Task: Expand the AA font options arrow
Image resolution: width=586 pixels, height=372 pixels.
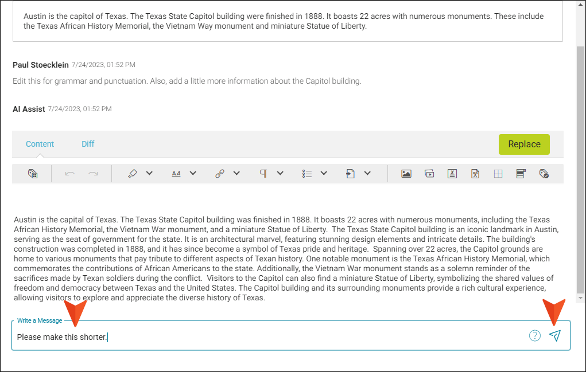Action: [x=193, y=173]
